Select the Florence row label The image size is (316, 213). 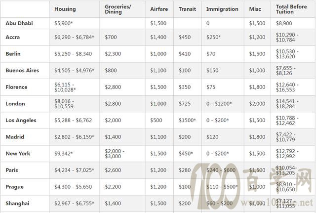(16, 87)
